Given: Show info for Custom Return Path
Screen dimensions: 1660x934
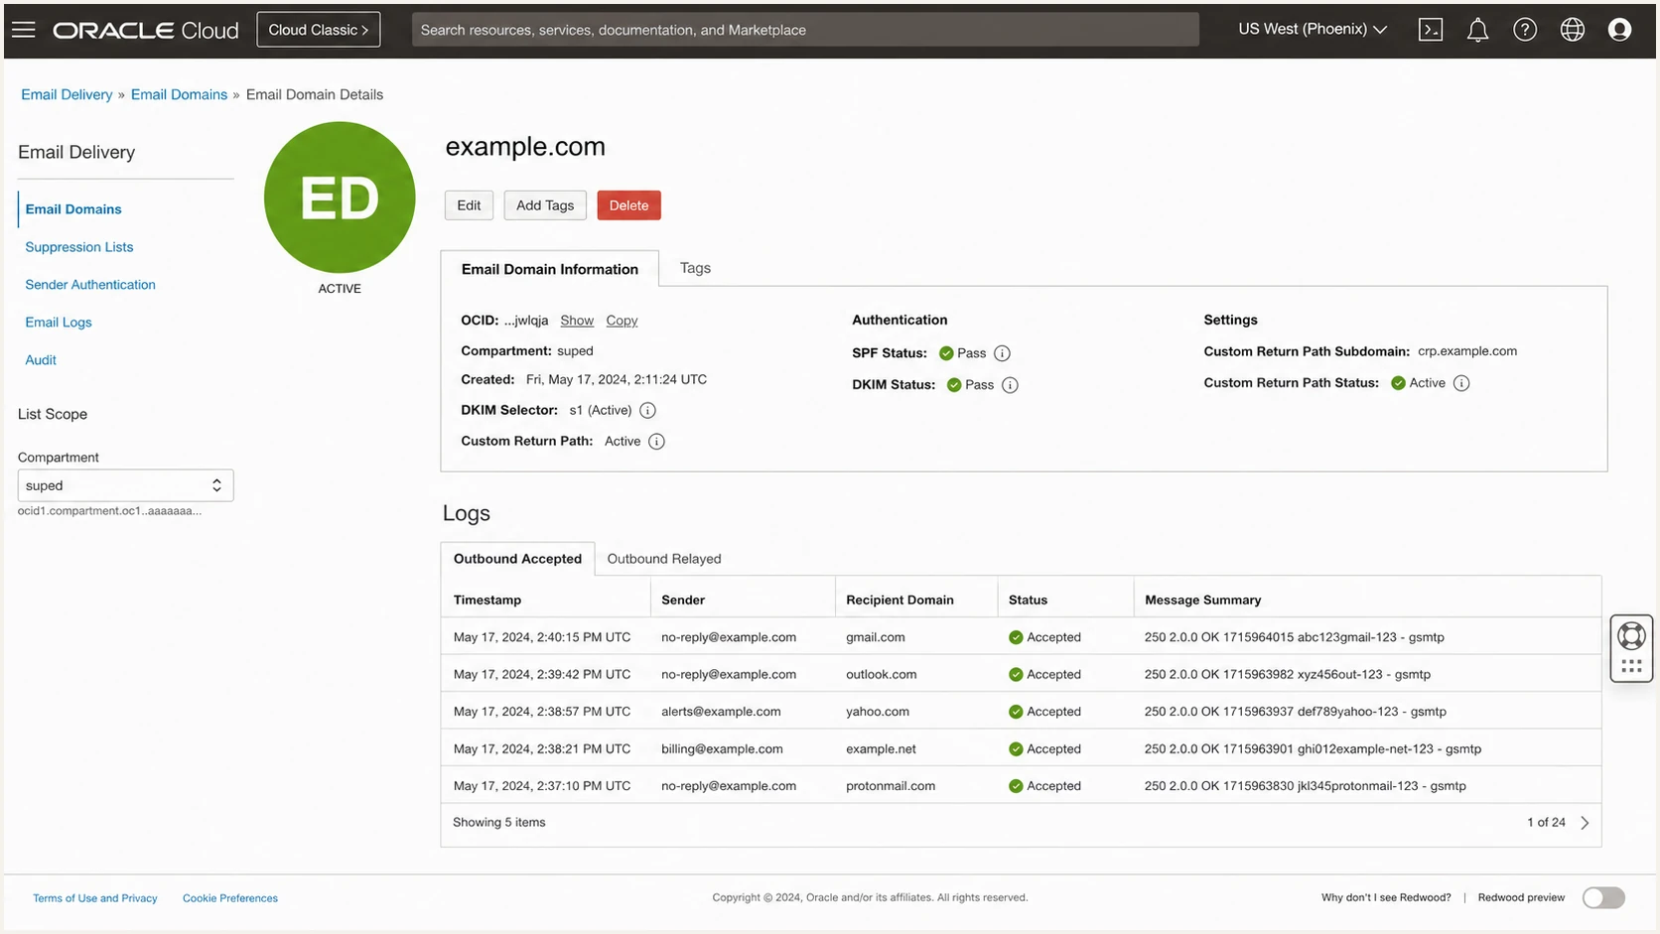Looking at the screenshot, I should pyautogui.click(x=656, y=442).
